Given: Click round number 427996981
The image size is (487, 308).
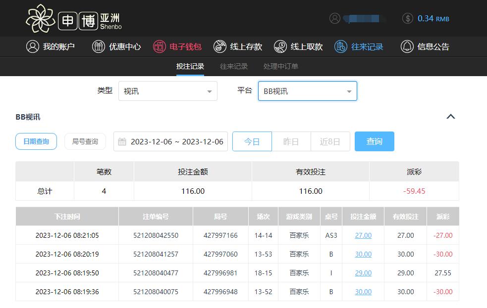Looking at the screenshot, I should (x=220, y=273).
